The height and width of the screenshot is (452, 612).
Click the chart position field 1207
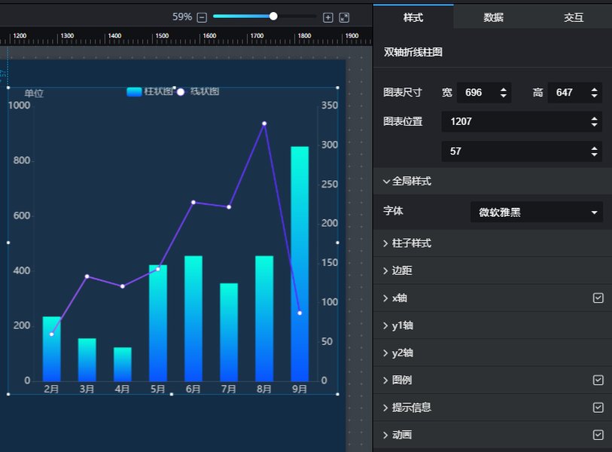(x=522, y=121)
